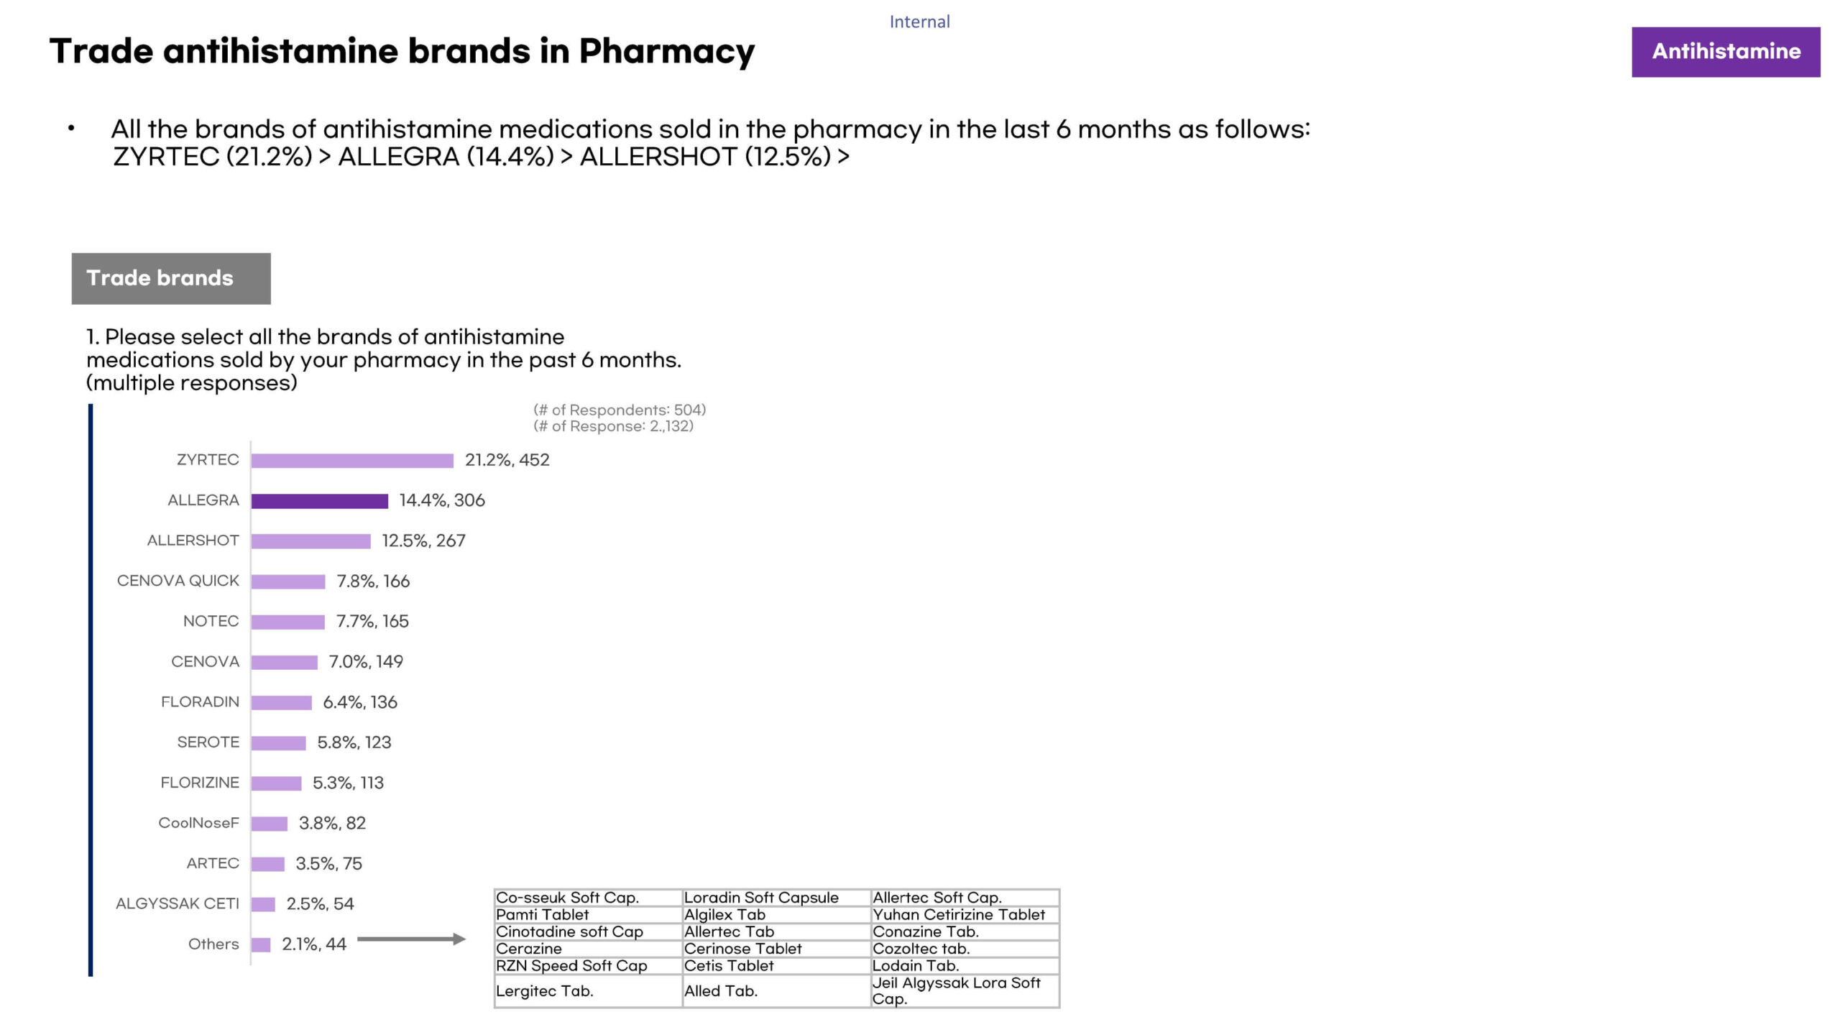
Task: Click the gray Trade brands label box
Action: [x=171, y=278]
